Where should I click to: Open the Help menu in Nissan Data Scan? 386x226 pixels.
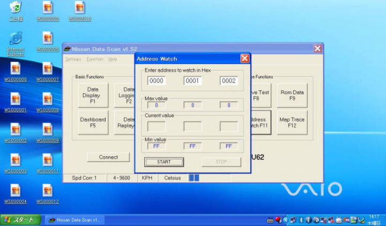pyautogui.click(x=113, y=59)
